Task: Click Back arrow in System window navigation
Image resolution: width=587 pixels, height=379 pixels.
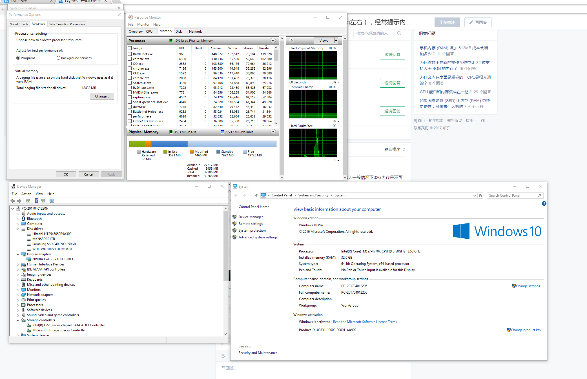Action: click(236, 195)
